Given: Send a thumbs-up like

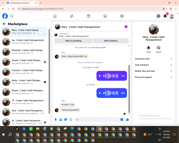Looking at the screenshot, I should coord(127,119).
